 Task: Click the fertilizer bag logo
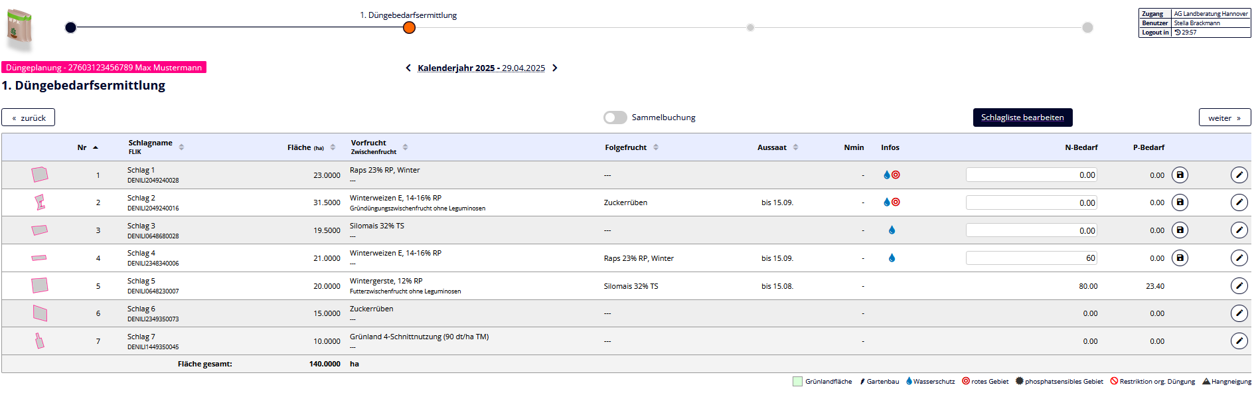(x=19, y=29)
